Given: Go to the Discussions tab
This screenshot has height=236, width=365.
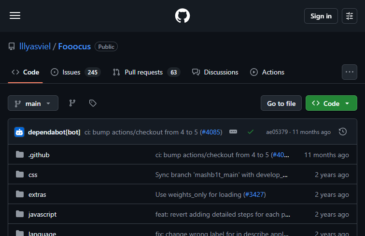Looking at the screenshot, I should pyautogui.click(x=215, y=72).
